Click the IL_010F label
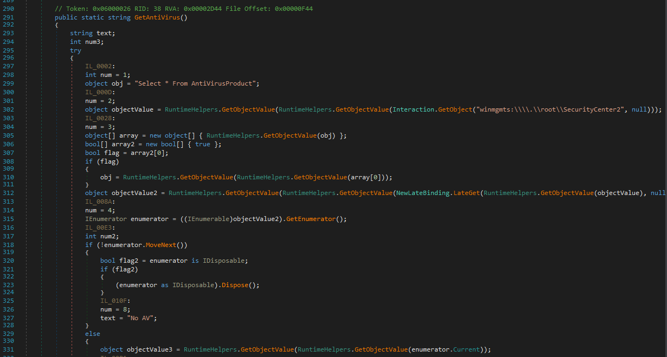This screenshot has height=357, width=667. click(x=116, y=301)
